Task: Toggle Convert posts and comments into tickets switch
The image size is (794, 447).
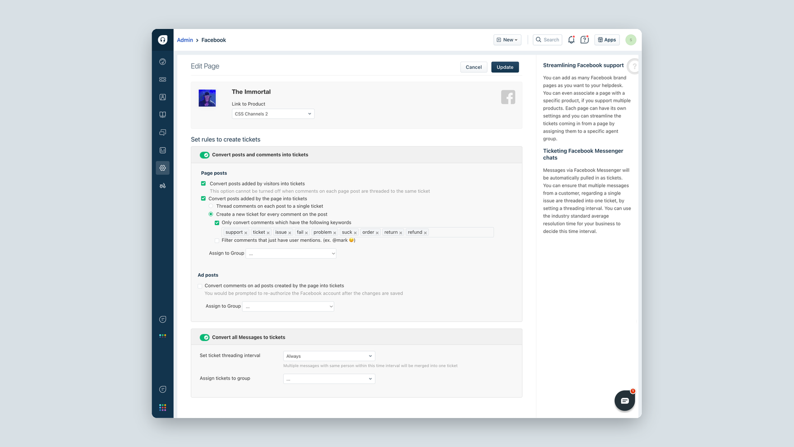Action: click(205, 155)
